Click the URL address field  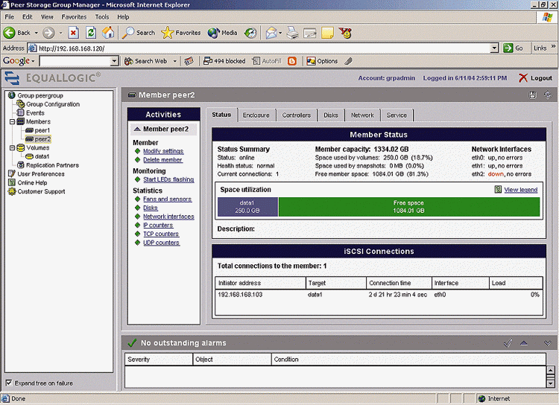point(259,48)
